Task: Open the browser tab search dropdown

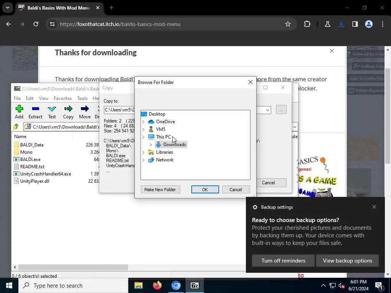Action: [8, 8]
